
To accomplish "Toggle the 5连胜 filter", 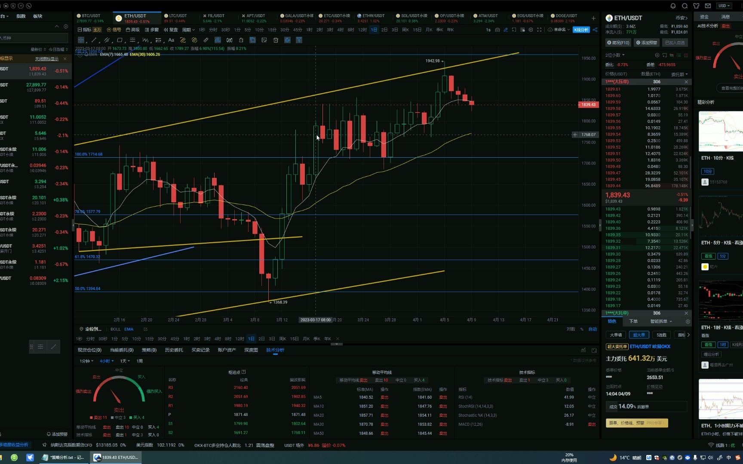I will (x=662, y=335).
